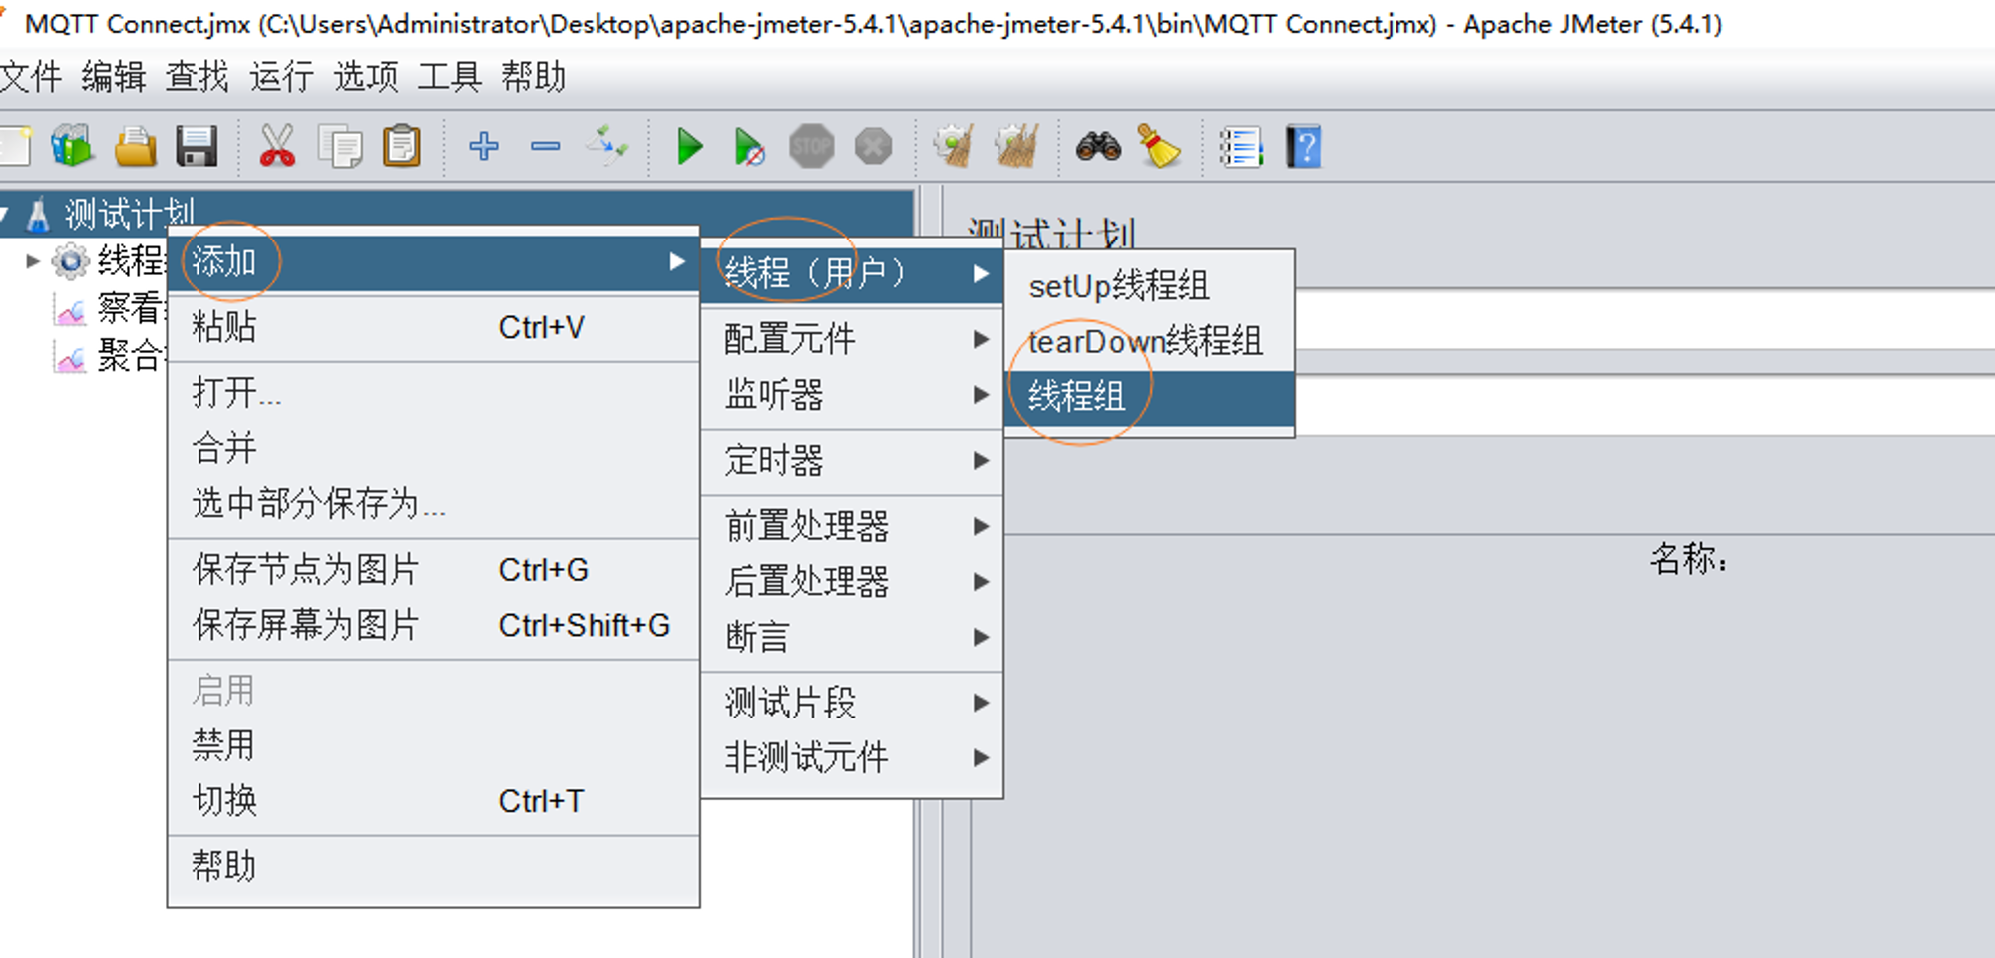1995x958 pixels.
Task: Paste with the clipboard icon
Action: (x=402, y=147)
